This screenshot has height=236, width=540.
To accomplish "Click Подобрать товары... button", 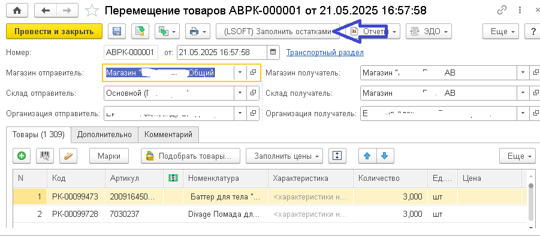I will pos(191,156).
